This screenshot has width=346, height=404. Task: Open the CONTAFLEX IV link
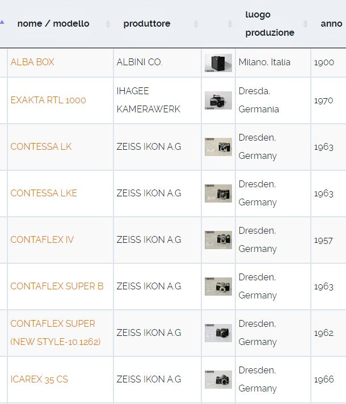[42, 239]
